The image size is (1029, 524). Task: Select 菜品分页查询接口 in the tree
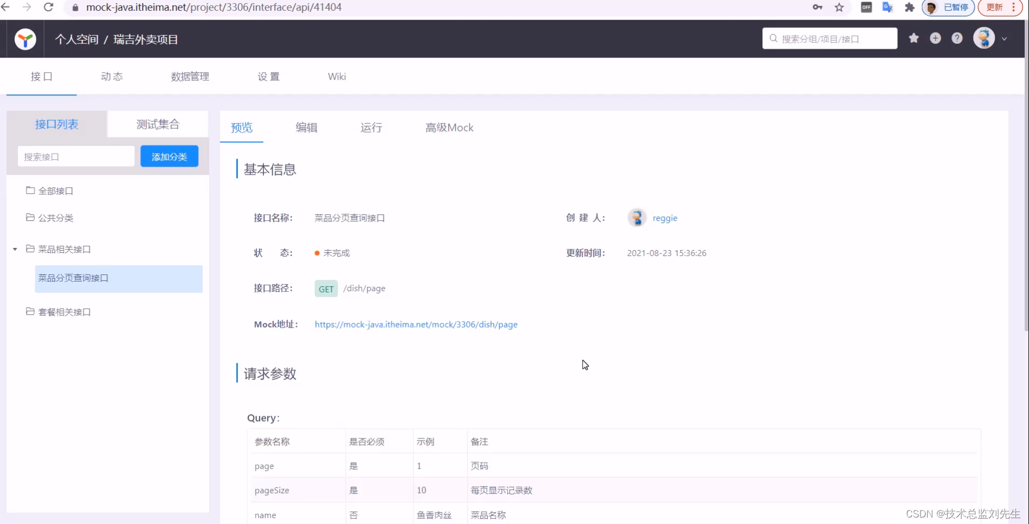[119, 278]
